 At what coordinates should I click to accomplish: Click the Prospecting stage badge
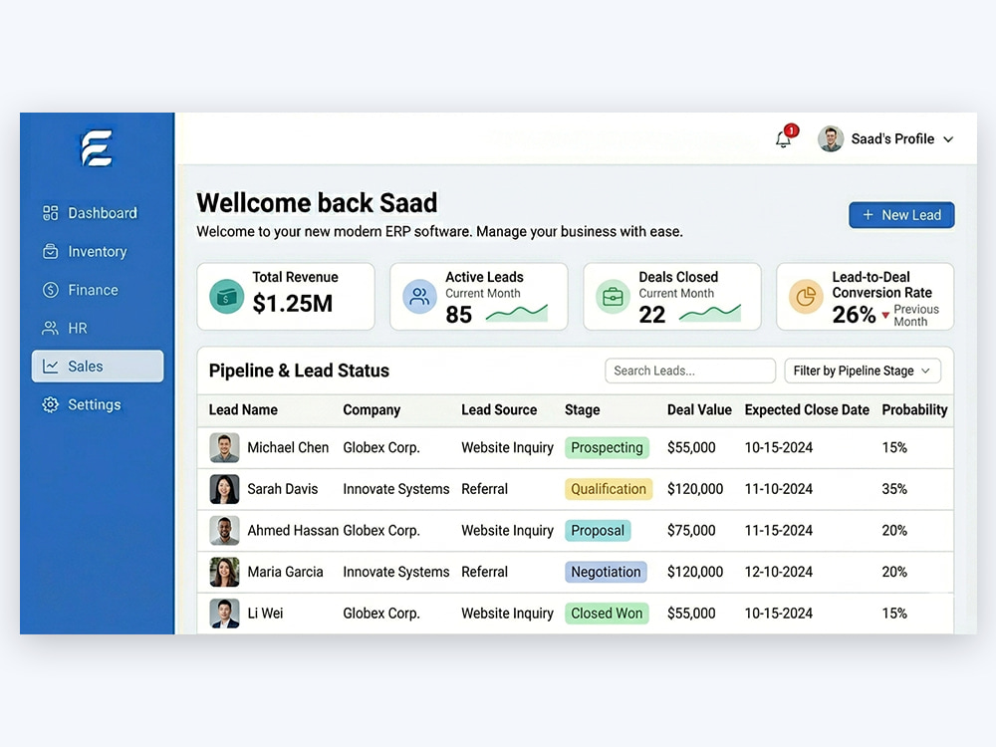(x=607, y=448)
